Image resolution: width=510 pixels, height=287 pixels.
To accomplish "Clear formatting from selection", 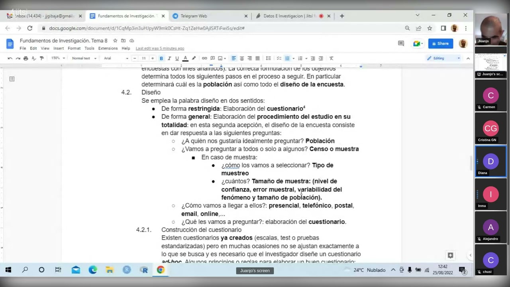I will (331, 58).
